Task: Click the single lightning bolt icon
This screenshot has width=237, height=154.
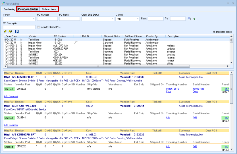Action: (x=5, y=31)
